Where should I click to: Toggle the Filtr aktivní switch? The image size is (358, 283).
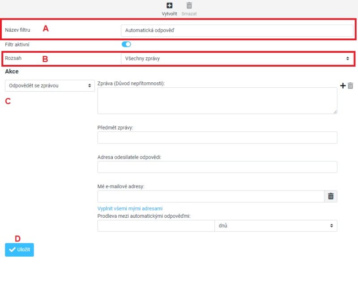tap(126, 44)
